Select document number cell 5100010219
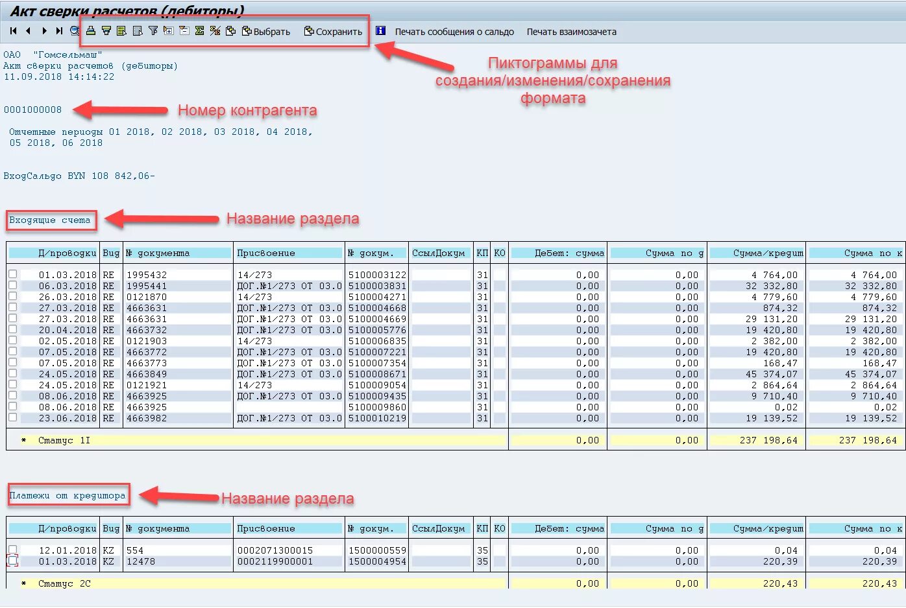This screenshot has width=906, height=608. coord(377,418)
